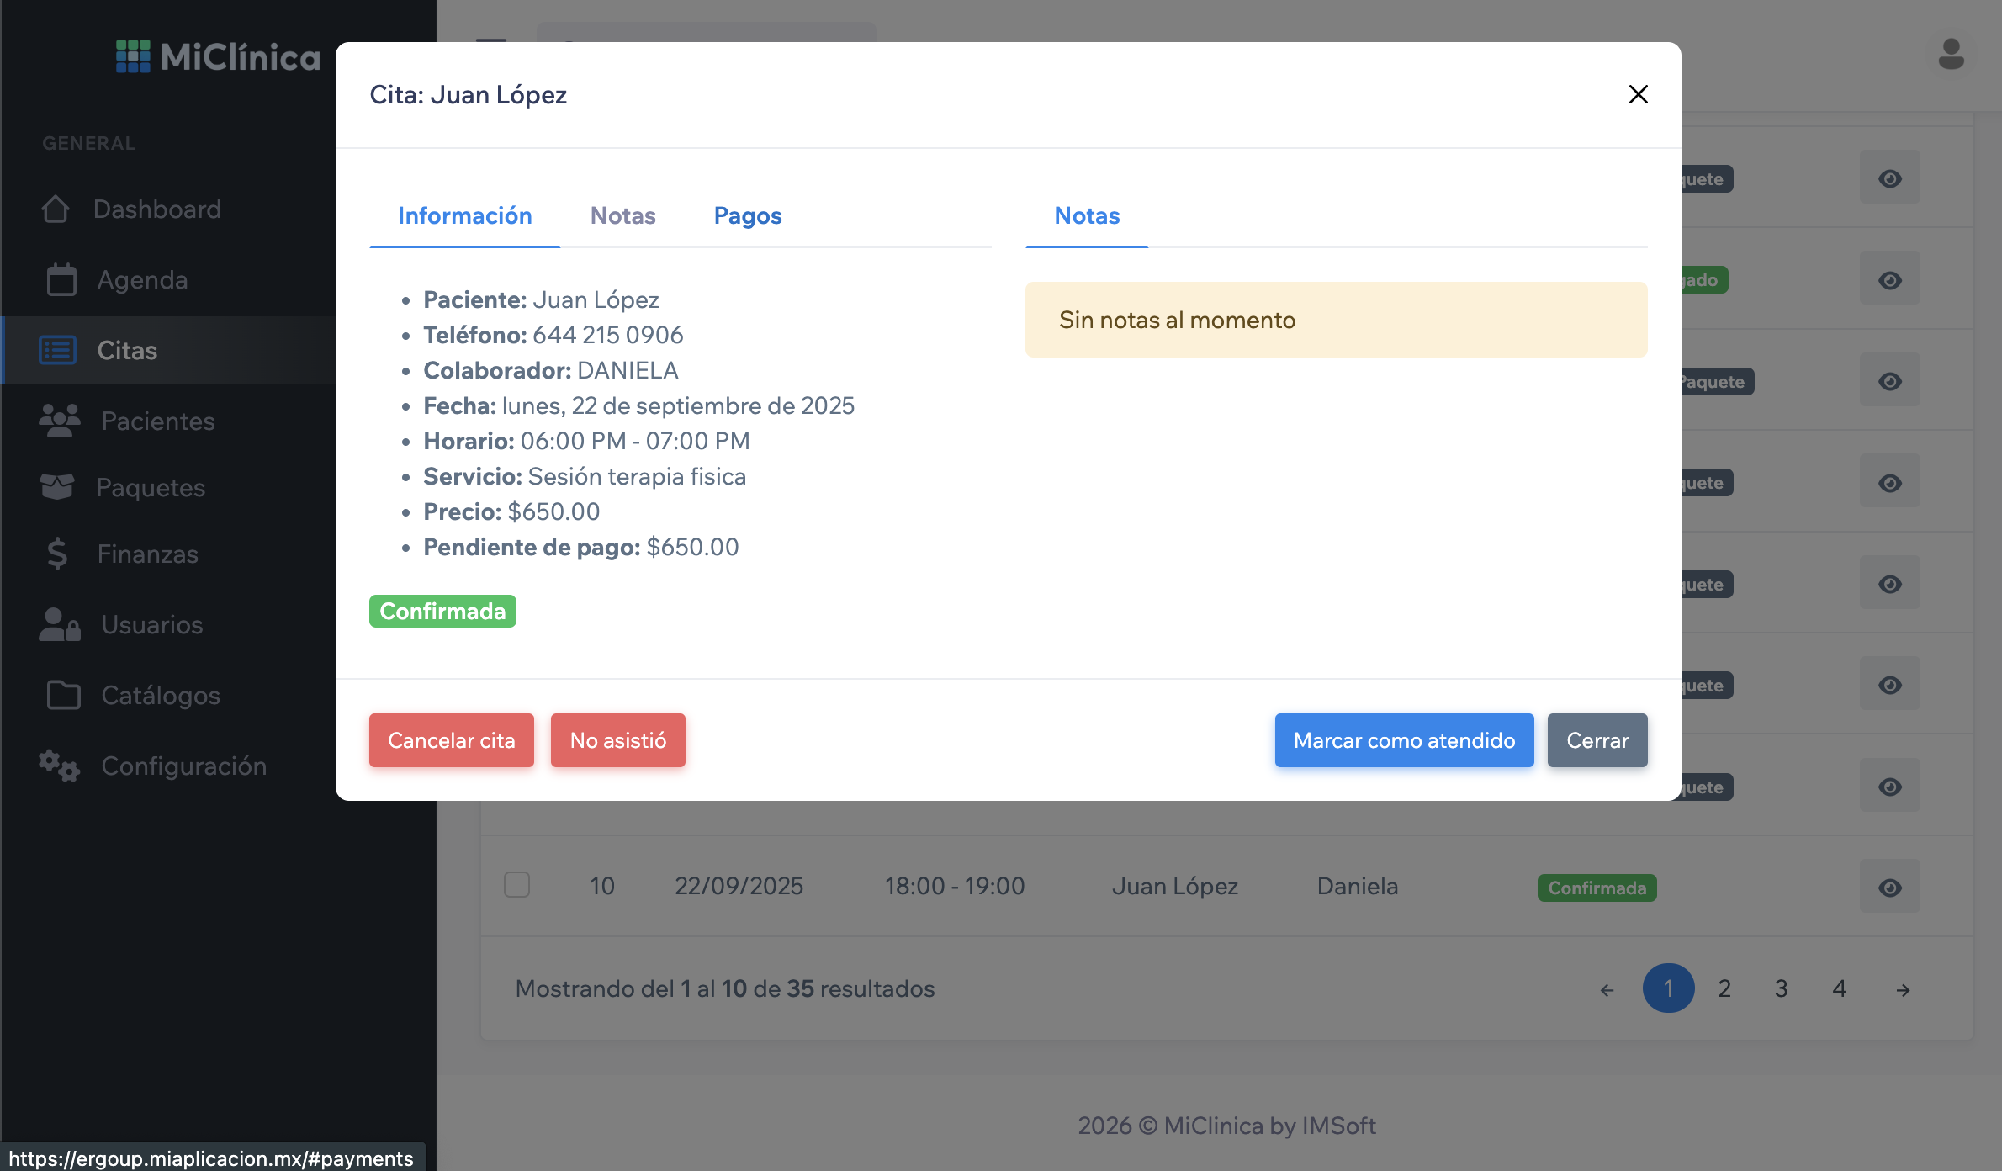
Task: Click the Agenda calendar icon
Action: (61, 279)
